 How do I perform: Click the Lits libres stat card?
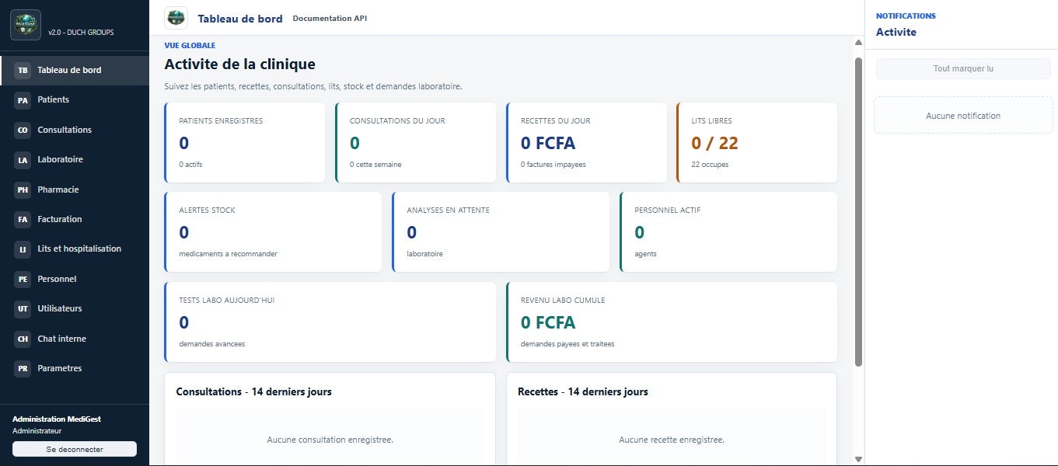(757, 142)
